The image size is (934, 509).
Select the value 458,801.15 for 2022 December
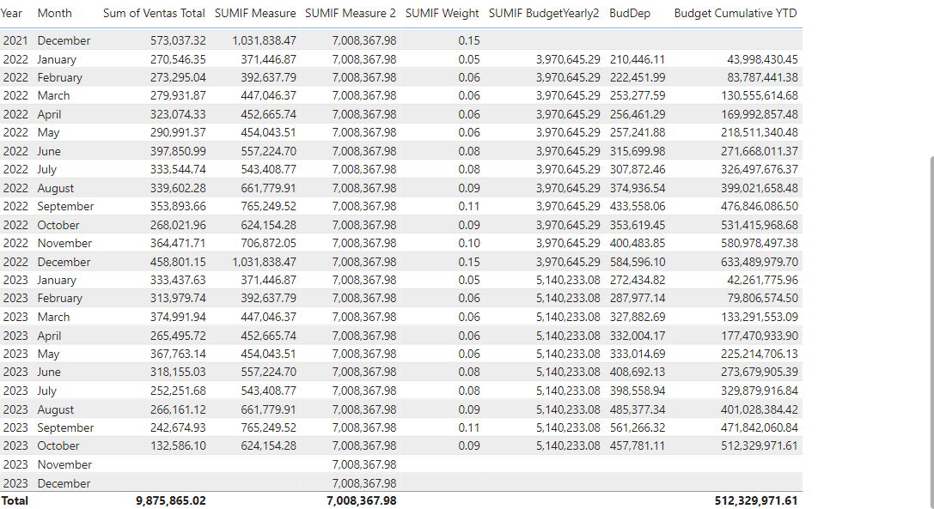pos(178,262)
